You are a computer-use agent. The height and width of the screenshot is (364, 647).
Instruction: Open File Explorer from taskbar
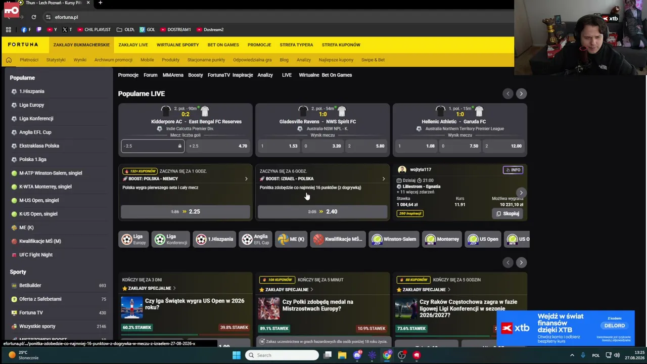tap(342, 355)
